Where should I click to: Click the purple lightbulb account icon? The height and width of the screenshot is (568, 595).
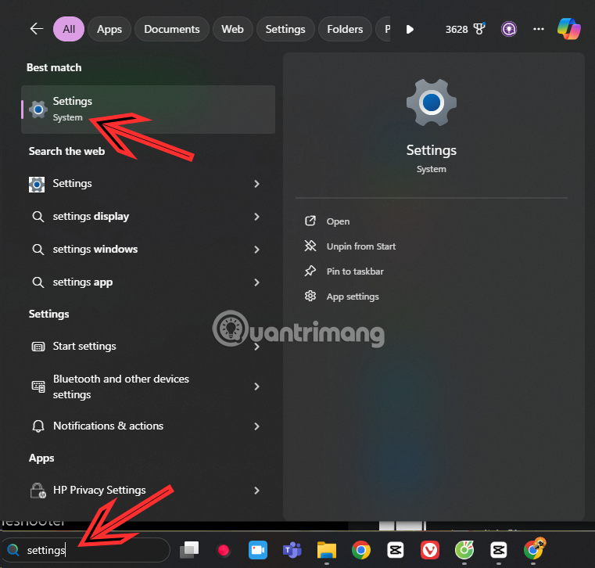click(508, 29)
